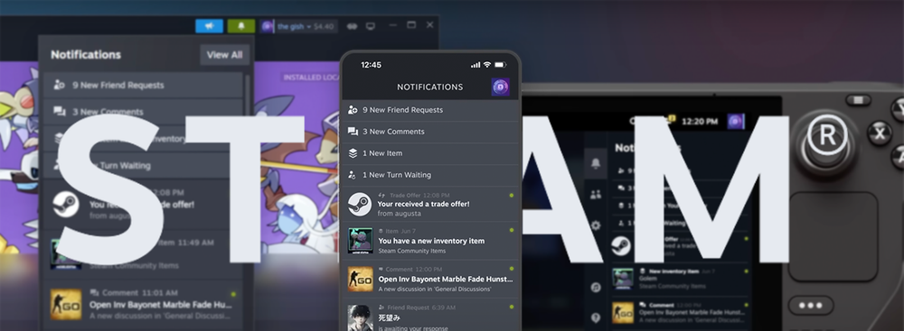Click phone battery status icon
904x331 pixels.
pyautogui.click(x=500, y=64)
